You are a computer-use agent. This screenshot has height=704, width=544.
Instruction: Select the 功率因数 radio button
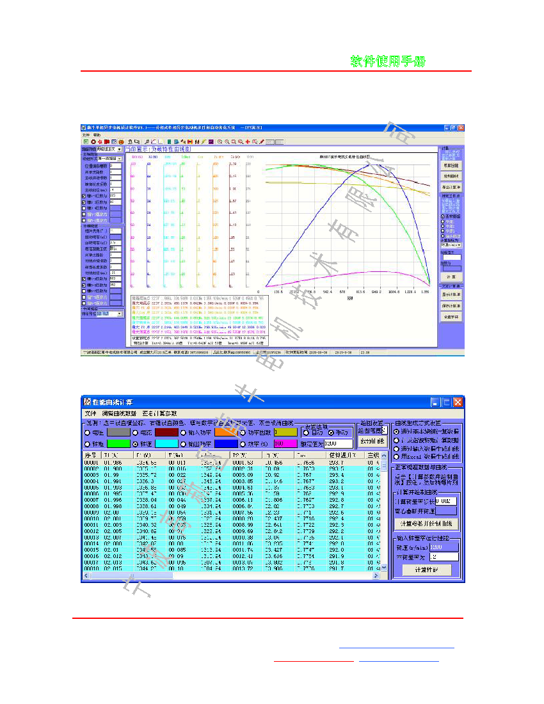[243, 433]
